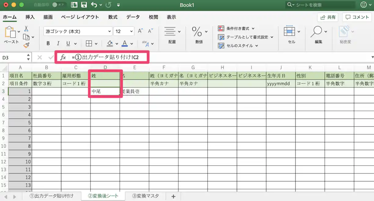Select the 塗りつぶしの色 fill bucket icon
This screenshot has height=201, width=374.
click(x=109, y=43)
